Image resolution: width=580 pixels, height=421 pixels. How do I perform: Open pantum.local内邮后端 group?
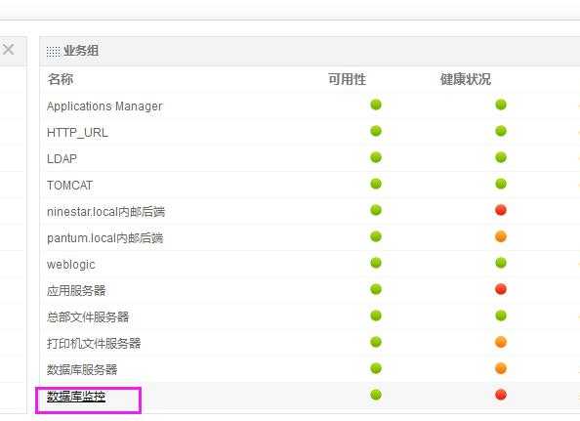coord(105,238)
